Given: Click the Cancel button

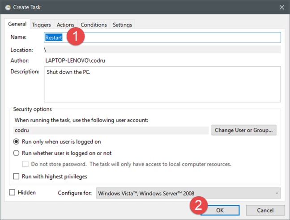Looking at the screenshot, I should coord(265,210).
